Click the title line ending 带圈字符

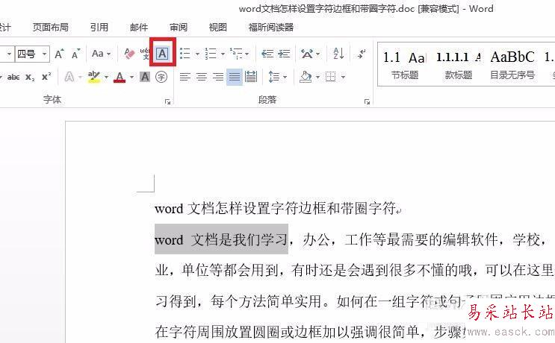point(278,209)
